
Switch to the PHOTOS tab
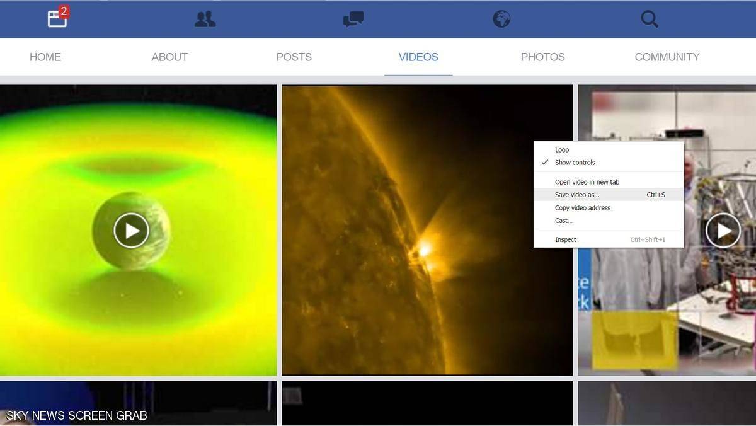click(543, 57)
